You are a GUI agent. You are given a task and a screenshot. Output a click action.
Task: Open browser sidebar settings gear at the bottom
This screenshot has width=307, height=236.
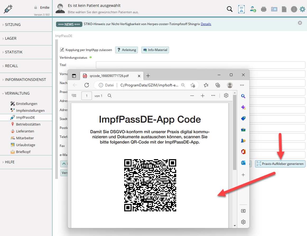pyautogui.click(x=243, y=222)
